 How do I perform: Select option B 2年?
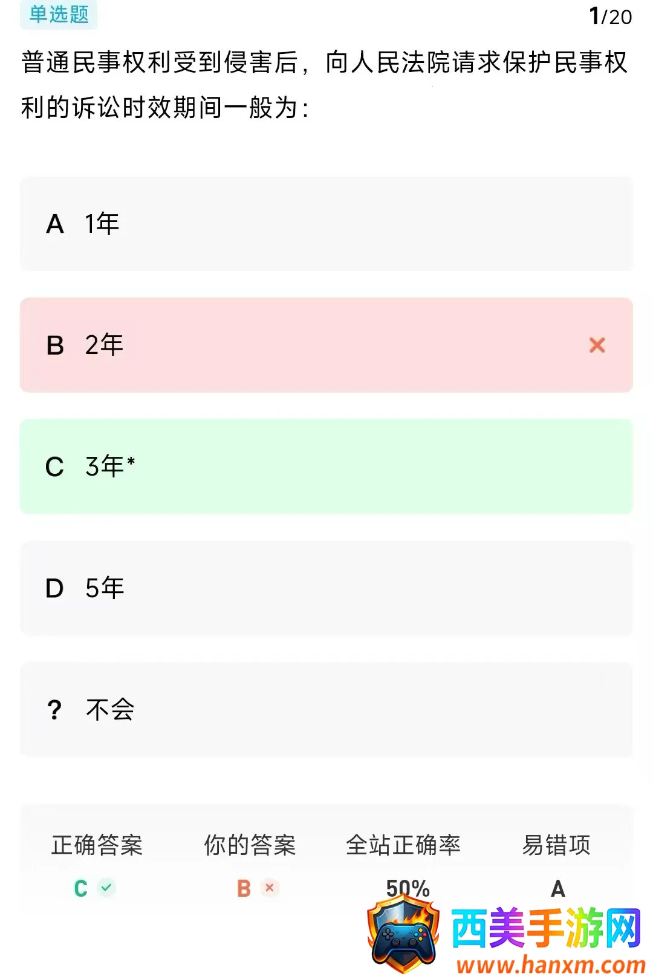pyautogui.click(x=326, y=345)
